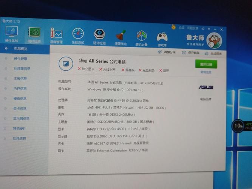
Task: Click the green 重新扫描 rescan button
Action: coord(206,64)
